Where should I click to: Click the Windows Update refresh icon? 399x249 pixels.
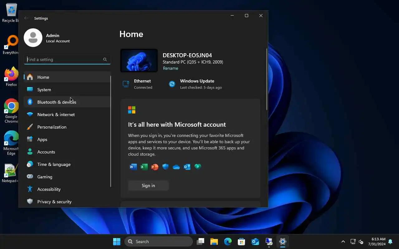[x=172, y=84]
